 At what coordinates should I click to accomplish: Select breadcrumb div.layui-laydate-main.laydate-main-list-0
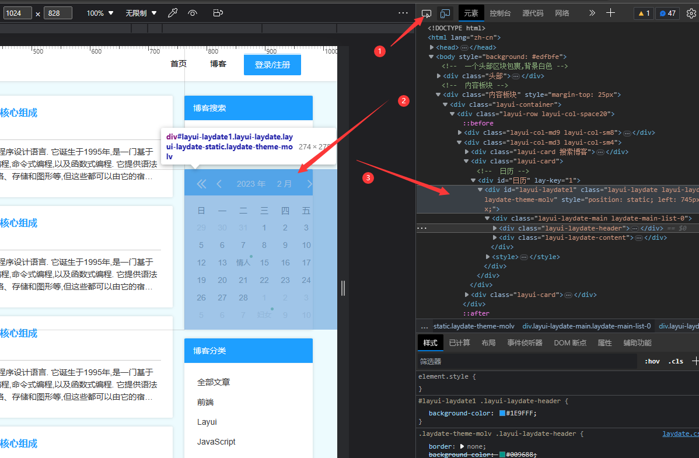coord(586,326)
